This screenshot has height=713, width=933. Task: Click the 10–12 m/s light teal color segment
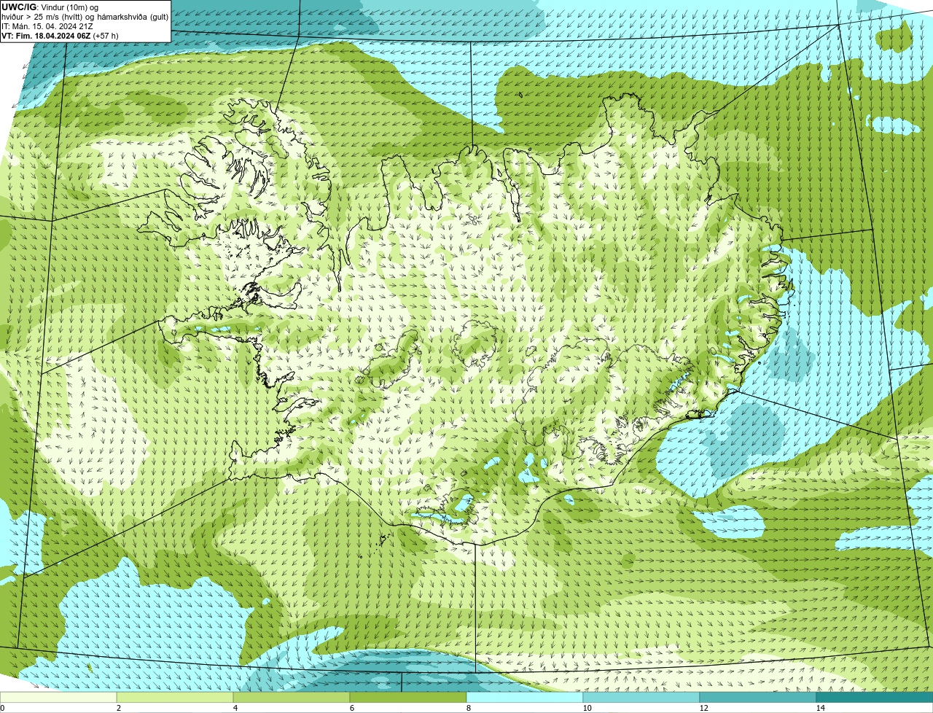(x=641, y=698)
